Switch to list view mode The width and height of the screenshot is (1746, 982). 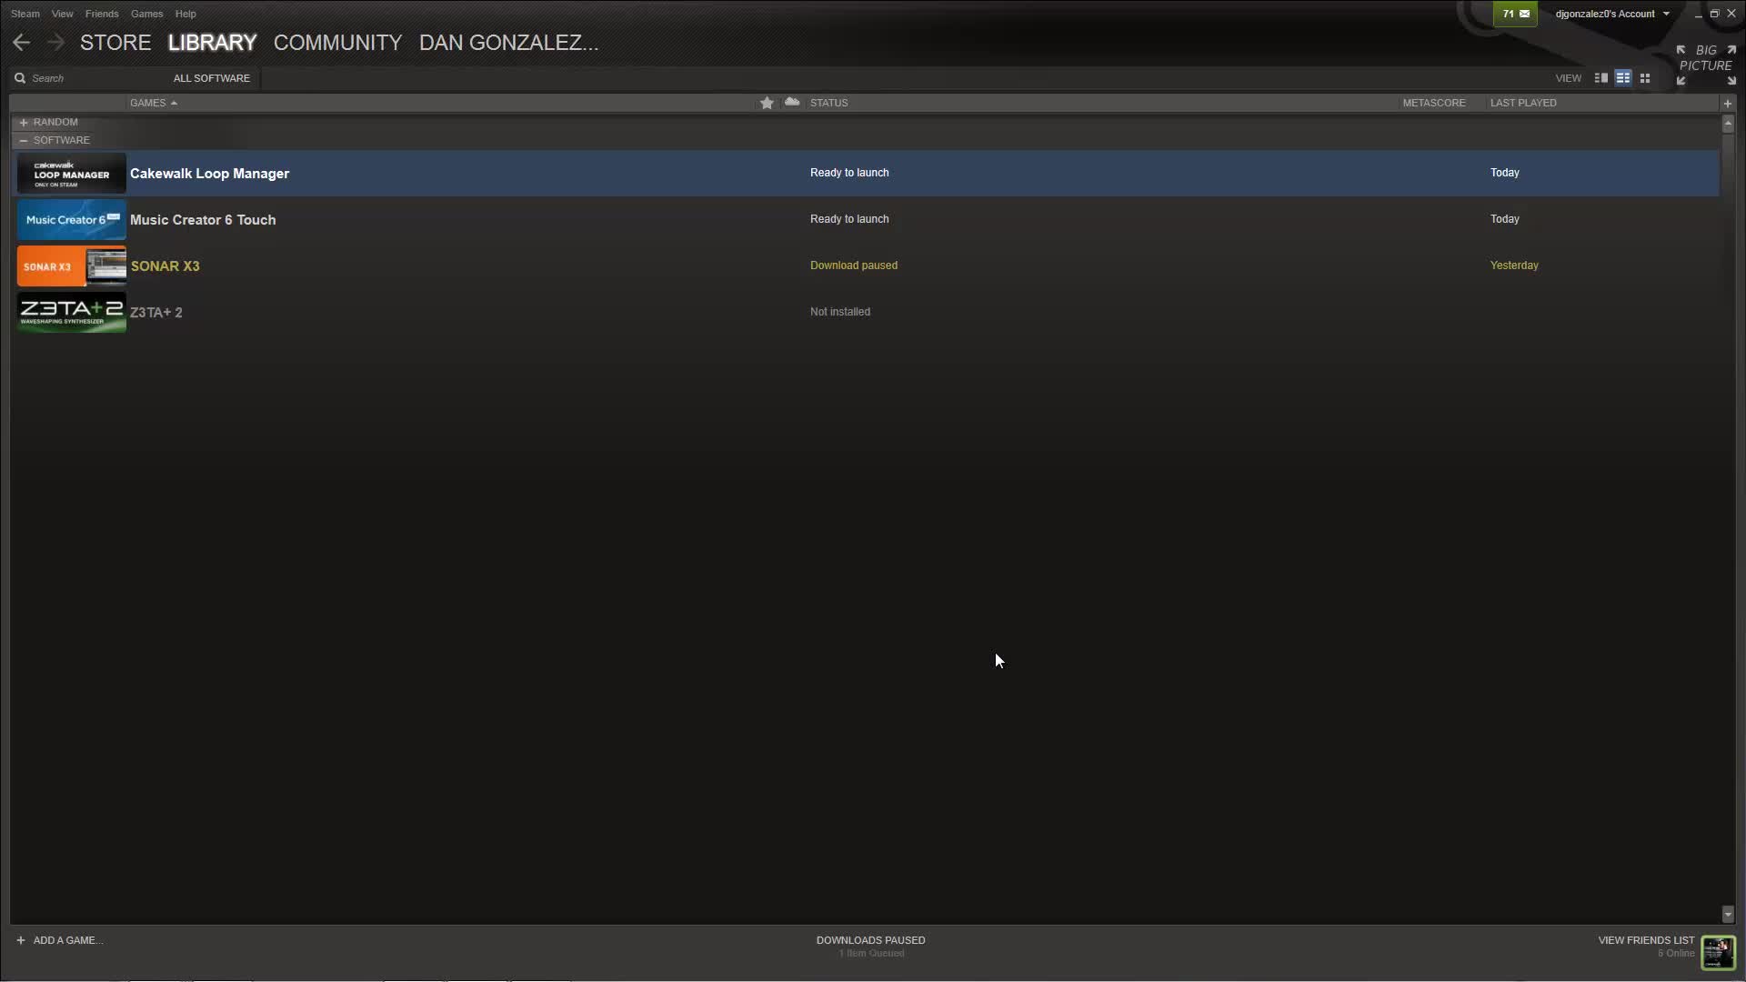[1623, 78]
